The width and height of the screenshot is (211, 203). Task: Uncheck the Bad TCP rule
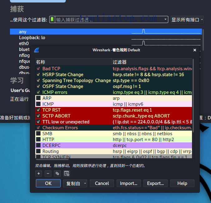pos(38,69)
